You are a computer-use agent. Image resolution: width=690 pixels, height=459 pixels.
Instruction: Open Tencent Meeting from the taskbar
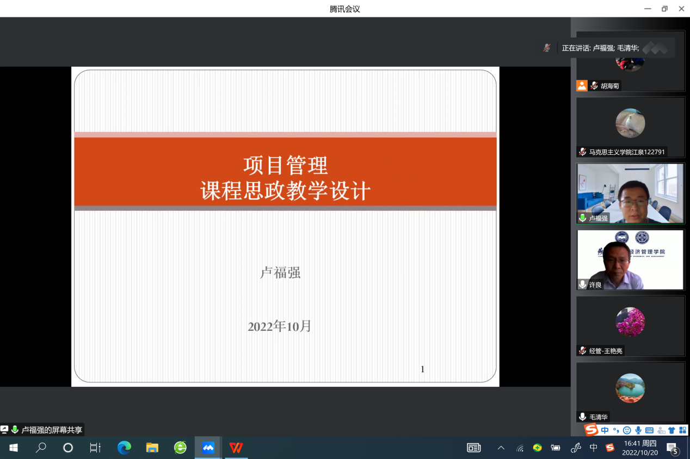208,448
